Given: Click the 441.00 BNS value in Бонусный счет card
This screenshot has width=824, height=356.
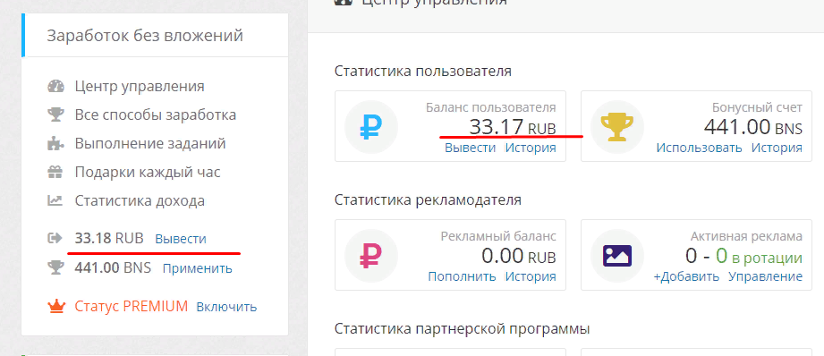Looking at the screenshot, I should pyautogui.click(x=753, y=127).
